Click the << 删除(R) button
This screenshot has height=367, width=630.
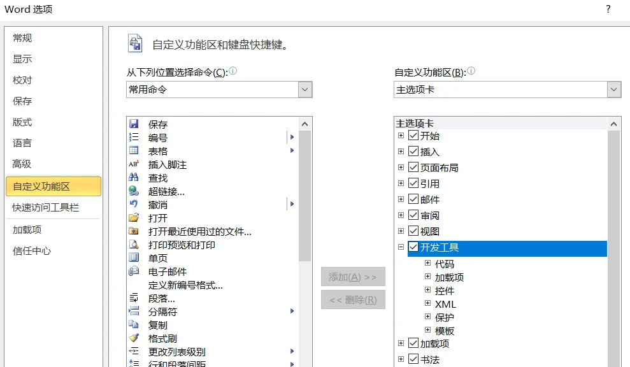[x=353, y=299]
